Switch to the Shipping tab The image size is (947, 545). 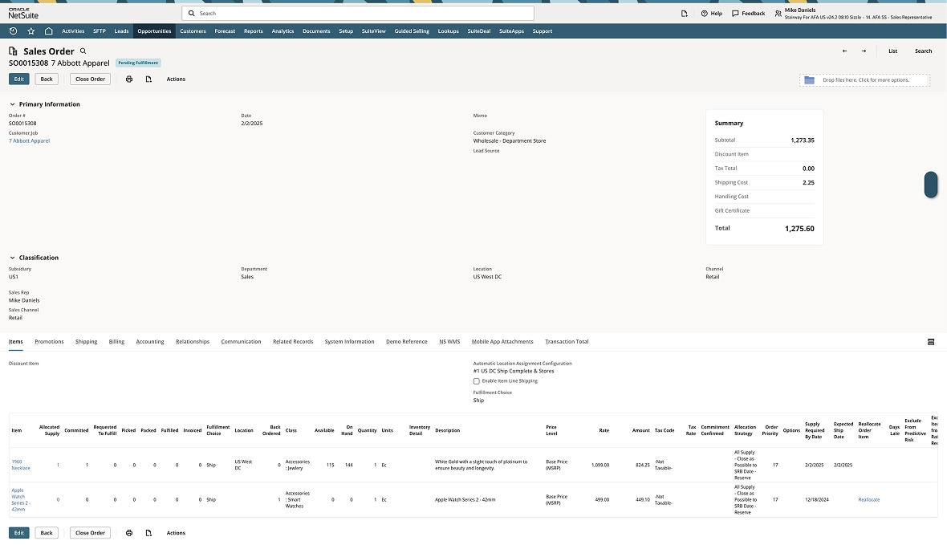click(x=86, y=341)
